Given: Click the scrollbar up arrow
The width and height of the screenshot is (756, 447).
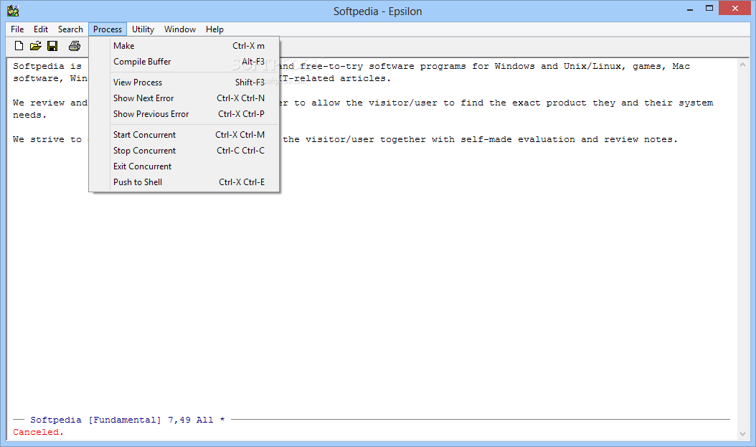Looking at the screenshot, I should pyautogui.click(x=742, y=65).
